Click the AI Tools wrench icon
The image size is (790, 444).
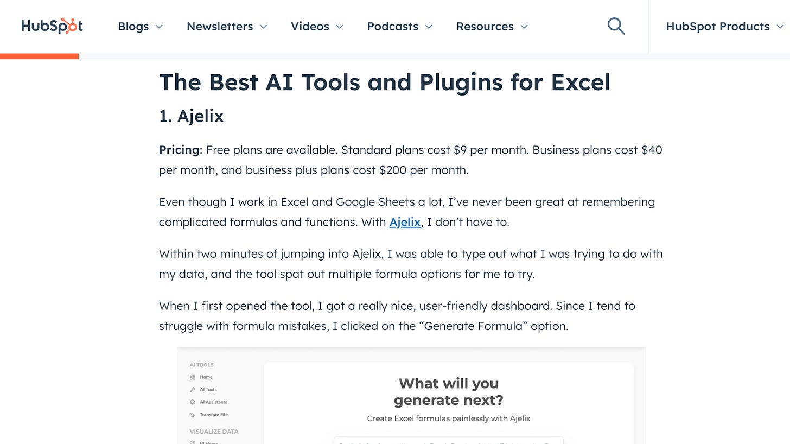point(192,389)
